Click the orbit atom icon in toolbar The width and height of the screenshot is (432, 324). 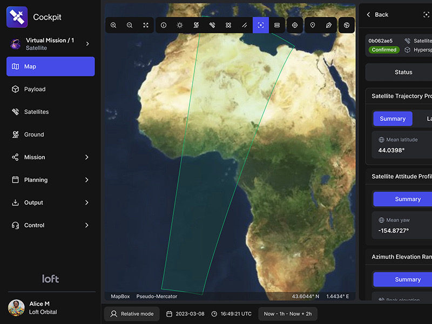[228, 25]
